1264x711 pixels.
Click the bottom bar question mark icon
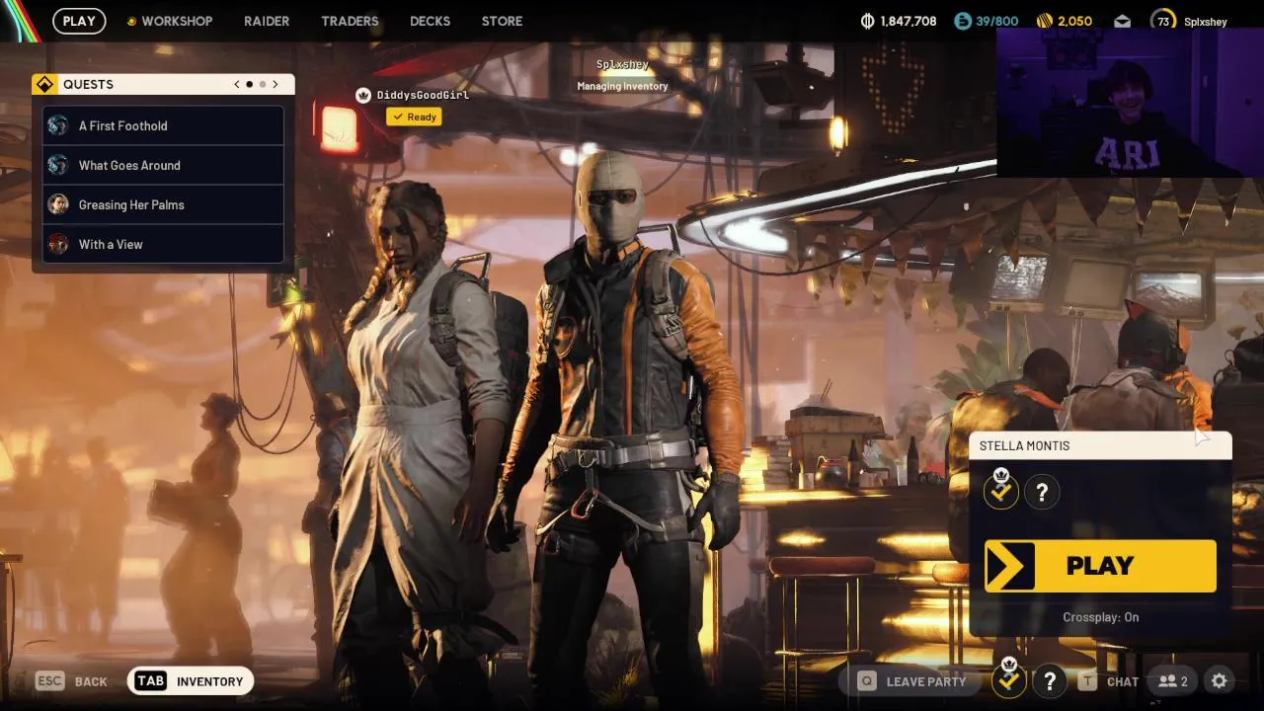tap(1050, 681)
